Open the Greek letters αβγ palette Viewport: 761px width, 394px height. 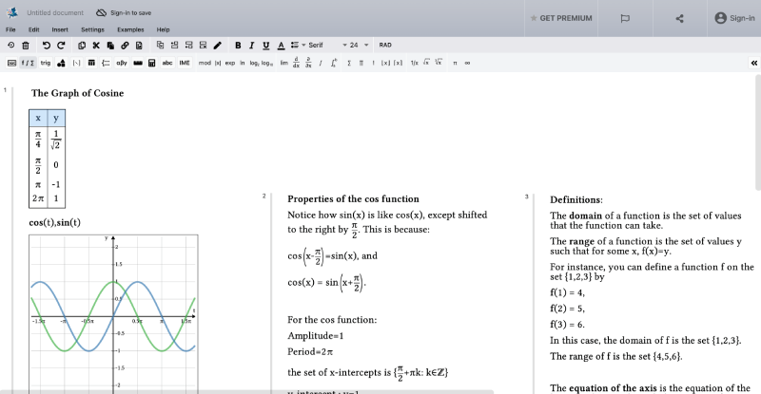pos(122,63)
